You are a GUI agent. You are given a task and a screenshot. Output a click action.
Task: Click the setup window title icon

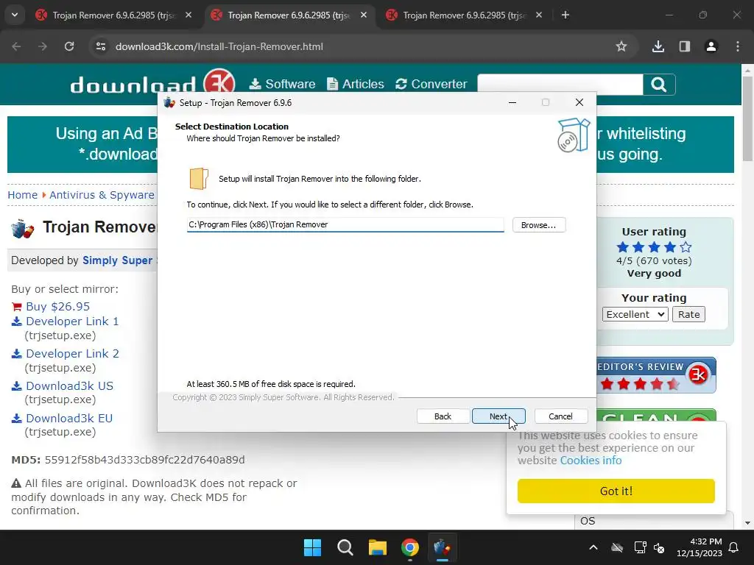169,103
